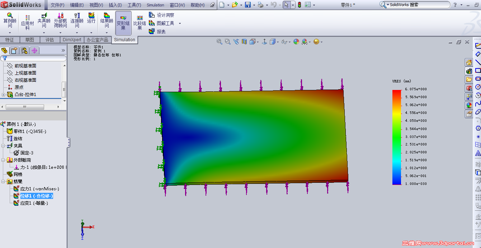Click the Edit Appearance color ball icon
The height and width of the screenshot is (248, 481).
point(296,42)
